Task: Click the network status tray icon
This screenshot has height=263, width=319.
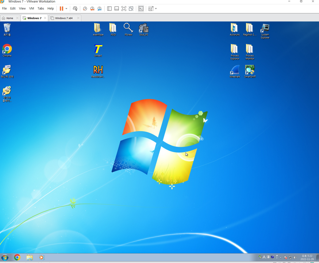Action: point(290,258)
